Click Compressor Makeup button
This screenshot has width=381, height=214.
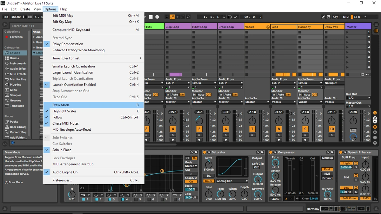point(327,158)
